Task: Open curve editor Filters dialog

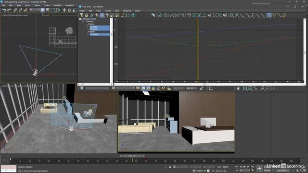Action: point(81,15)
